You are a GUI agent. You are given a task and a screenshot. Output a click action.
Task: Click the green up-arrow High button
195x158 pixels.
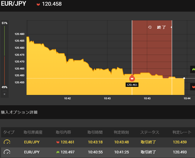(x=193, y=69)
